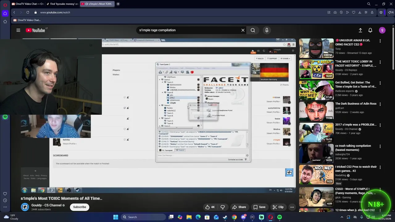Dislike the video

(222, 207)
